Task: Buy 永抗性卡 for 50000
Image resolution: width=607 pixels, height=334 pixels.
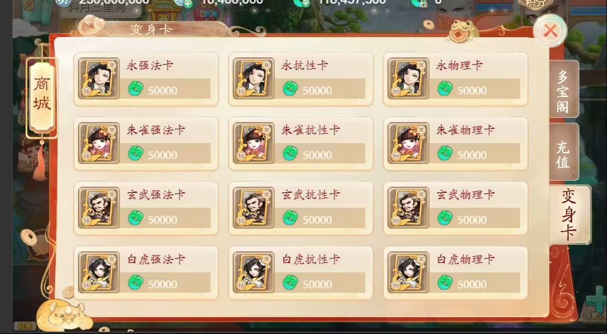Action: pyautogui.click(x=301, y=79)
